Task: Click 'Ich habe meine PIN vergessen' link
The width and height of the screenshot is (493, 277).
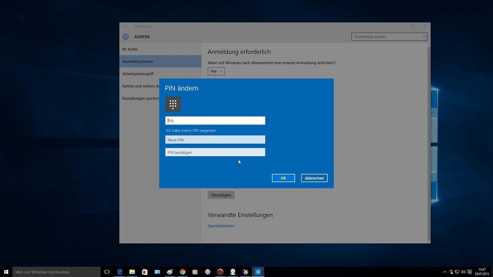Action: (191, 131)
